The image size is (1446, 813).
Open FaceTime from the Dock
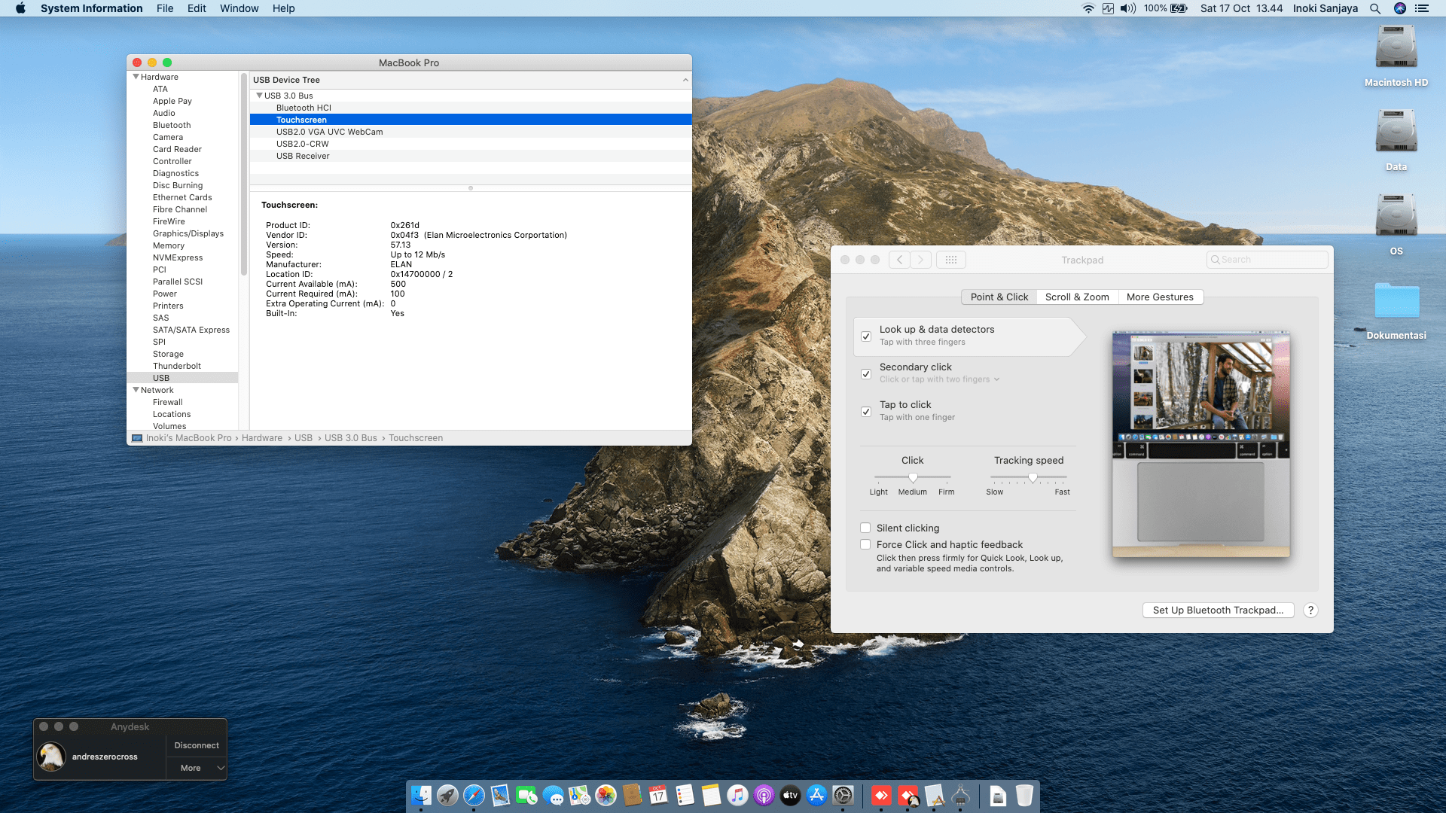[x=526, y=795]
